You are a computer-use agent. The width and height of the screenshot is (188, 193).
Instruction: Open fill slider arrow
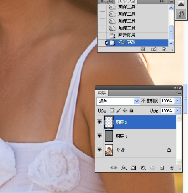(177, 111)
